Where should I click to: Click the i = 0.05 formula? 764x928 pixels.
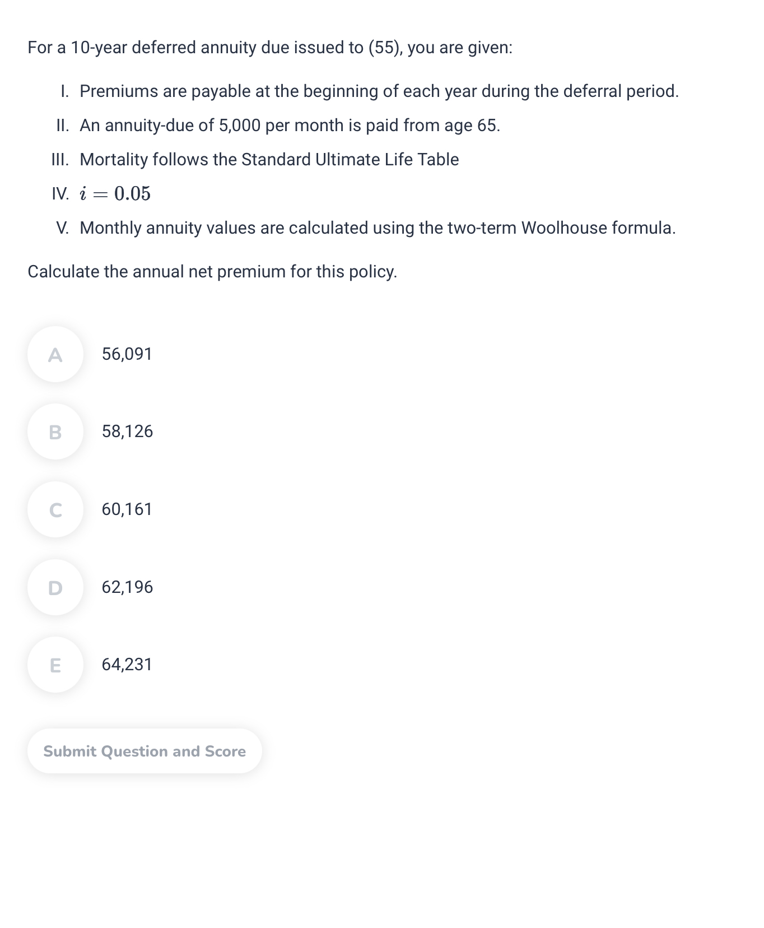point(115,194)
